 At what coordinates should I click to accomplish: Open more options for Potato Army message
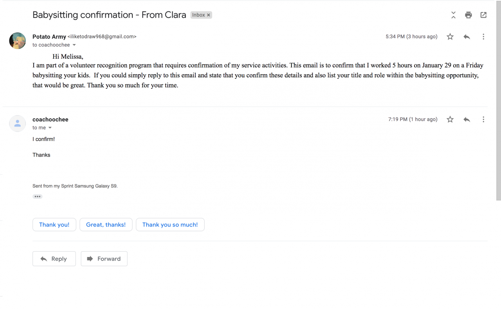pyautogui.click(x=483, y=37)
